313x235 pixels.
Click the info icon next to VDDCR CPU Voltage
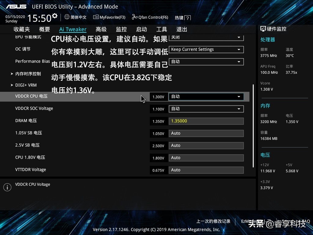(7, 187)
